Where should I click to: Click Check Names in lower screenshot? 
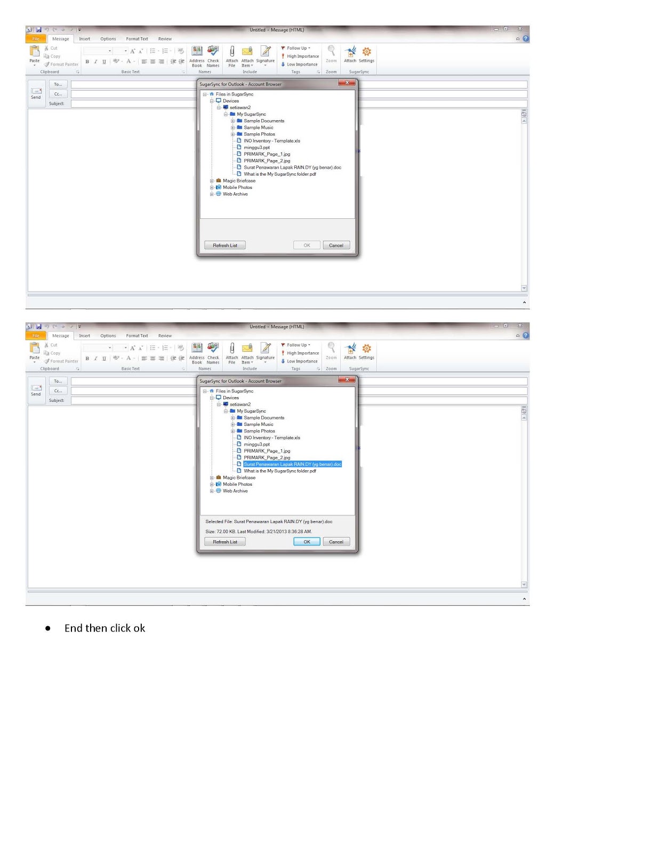pos(213,353)
